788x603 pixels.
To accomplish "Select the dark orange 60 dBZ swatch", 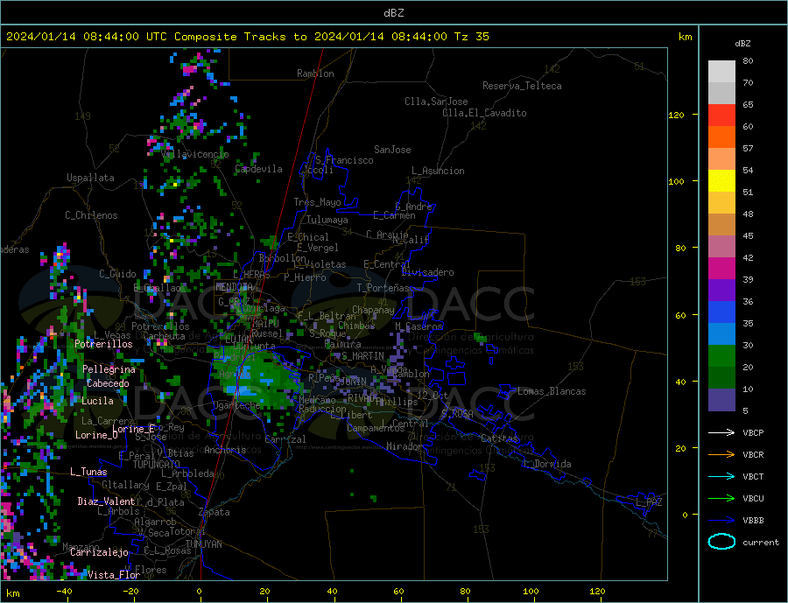I will pyautogui.click(x=721, y=137).
